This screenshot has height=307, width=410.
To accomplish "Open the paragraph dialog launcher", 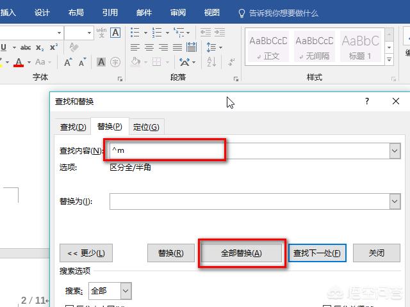I will [236, 79].
